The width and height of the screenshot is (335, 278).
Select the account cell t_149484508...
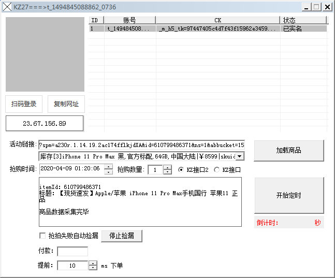click(130, 28)
